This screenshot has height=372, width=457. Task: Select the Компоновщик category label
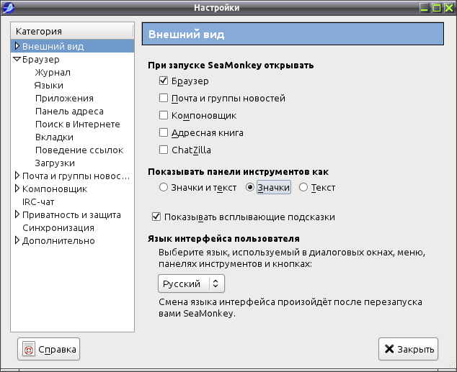click(55, 189)
